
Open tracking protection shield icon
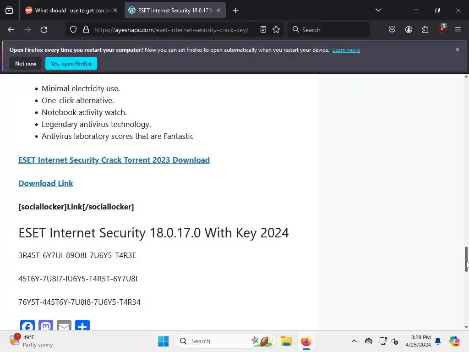pyautogui.click(x=73, y=30)
